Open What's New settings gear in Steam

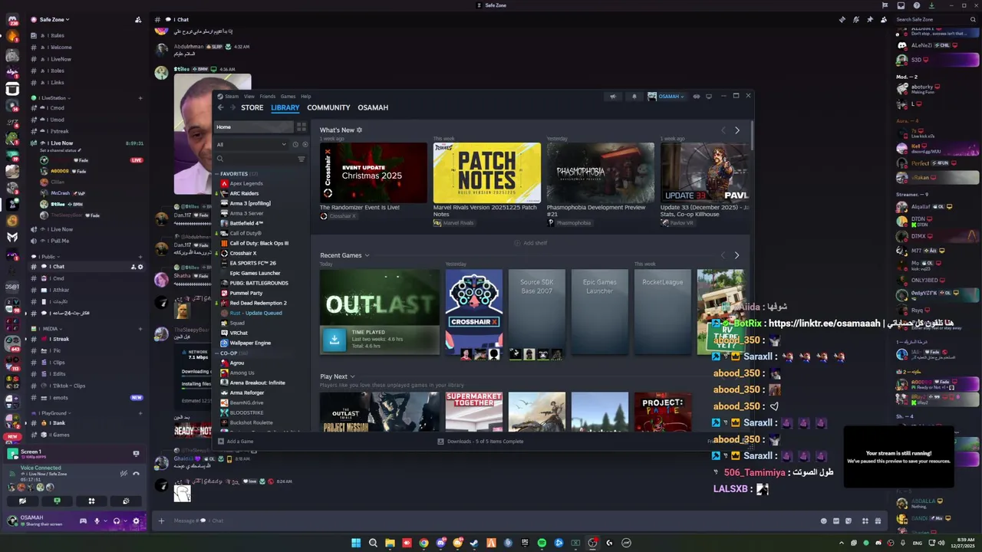(359, 130)
